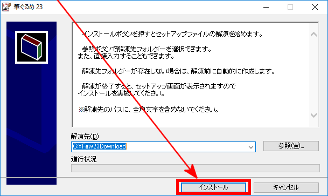328x196 pixels.
Task: Click the キャンセル button
Action: pos(286,187)
